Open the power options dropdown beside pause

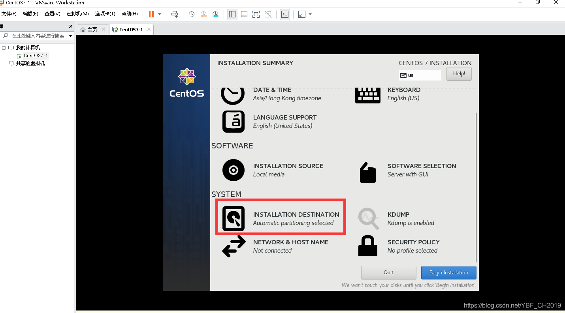click(160, 14)
